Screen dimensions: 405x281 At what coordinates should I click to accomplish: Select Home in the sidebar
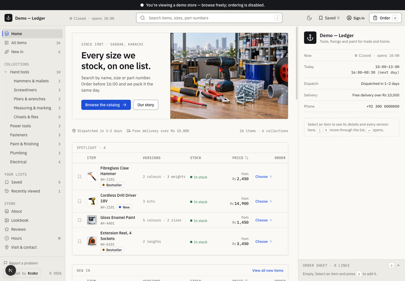tap(33, 34)
